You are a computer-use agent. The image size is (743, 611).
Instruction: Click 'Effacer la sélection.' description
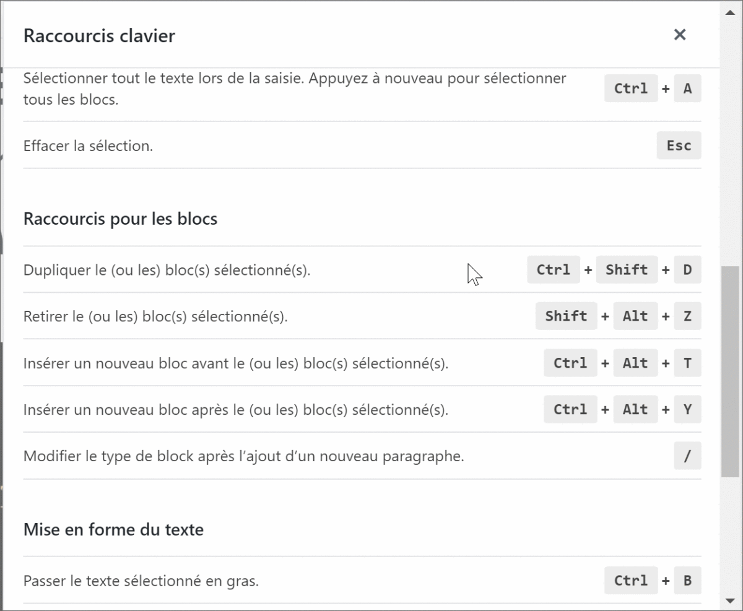coord(88,147)
